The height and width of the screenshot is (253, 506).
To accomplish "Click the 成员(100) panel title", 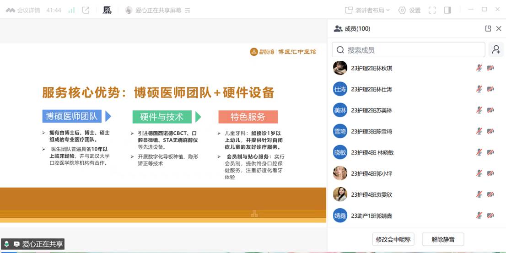I will point(357,29).
